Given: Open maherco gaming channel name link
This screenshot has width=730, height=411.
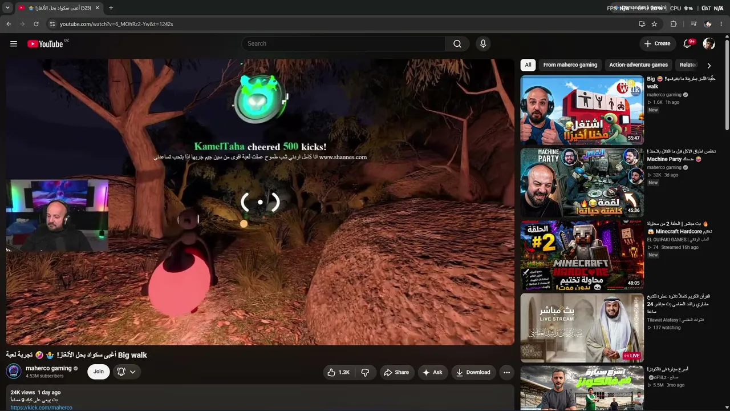Looking at the screenshot, I should coord(48,368).
